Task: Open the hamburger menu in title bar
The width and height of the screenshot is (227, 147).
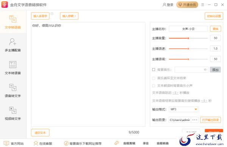Action: pyautogui.click(x=202, y=5)
